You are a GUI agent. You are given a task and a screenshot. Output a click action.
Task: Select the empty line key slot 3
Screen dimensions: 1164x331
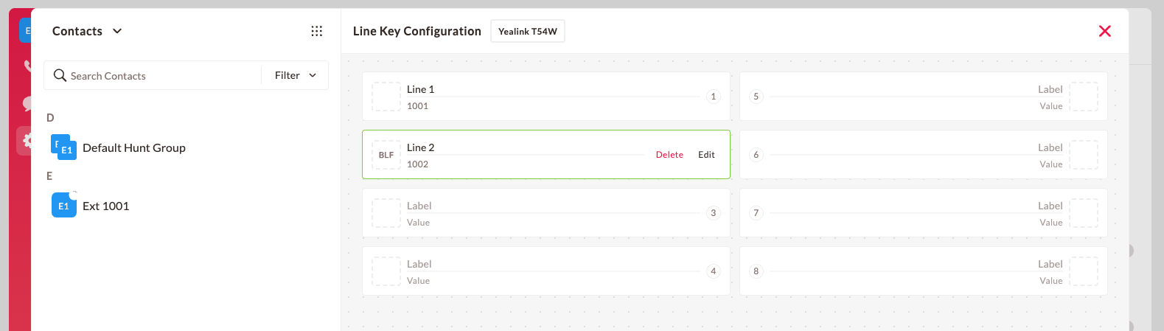click(546, 213)
